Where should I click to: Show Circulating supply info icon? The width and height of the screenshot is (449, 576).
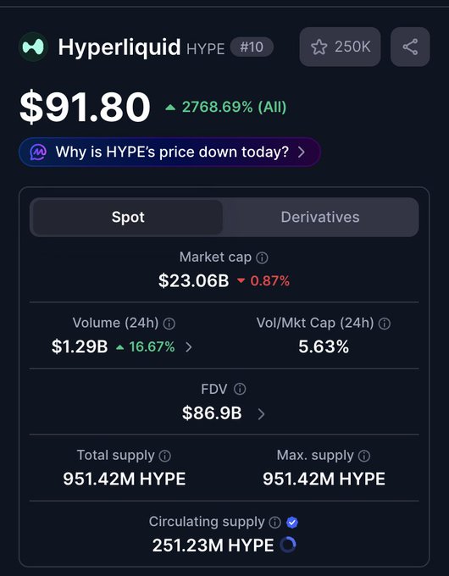click(x=274, y=522)
